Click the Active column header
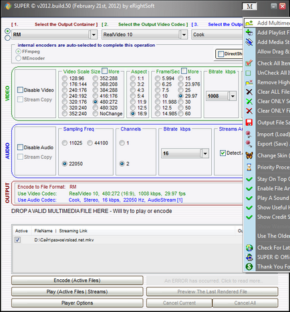The height and width of the screenshot is (312, 290). pyautogui.click(x=21, y=231)
